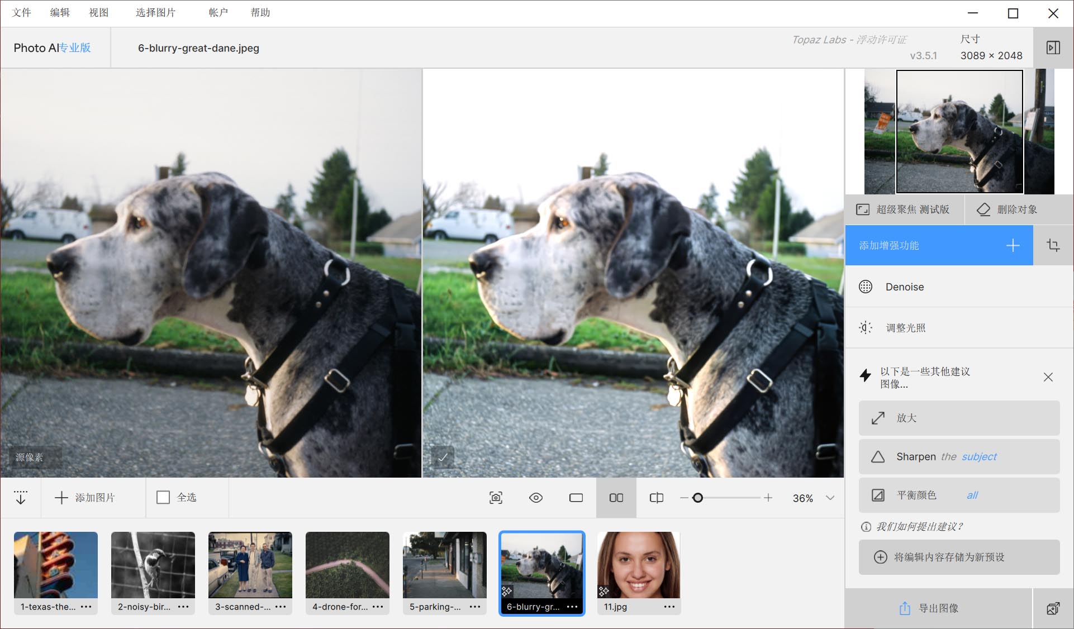Click the eraser icon of 删除对象
This screenshot has height=629, width=1074.
pyautogui.click(x=983, y=209)
